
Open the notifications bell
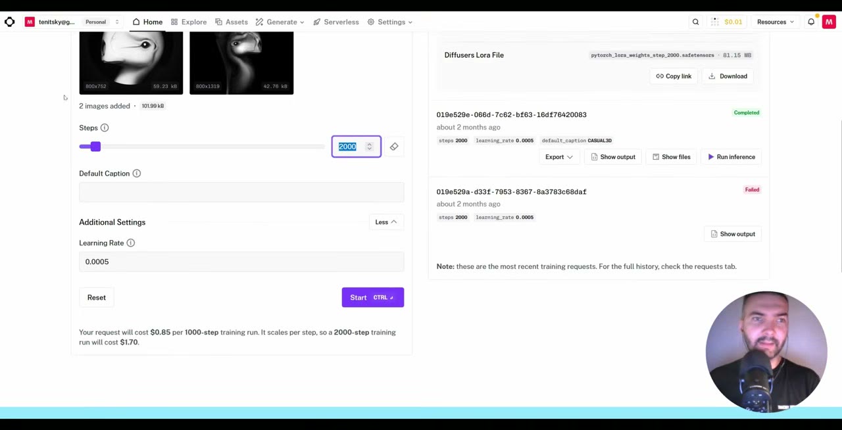coord(811,22)
